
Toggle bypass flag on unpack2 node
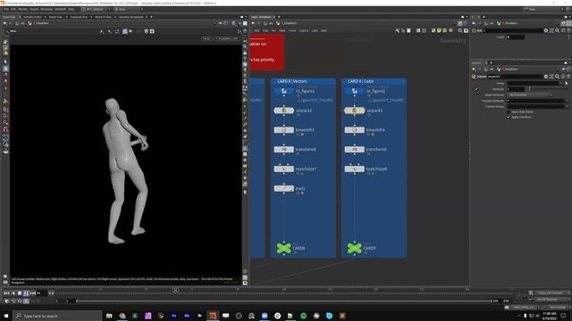click(277, 111)
